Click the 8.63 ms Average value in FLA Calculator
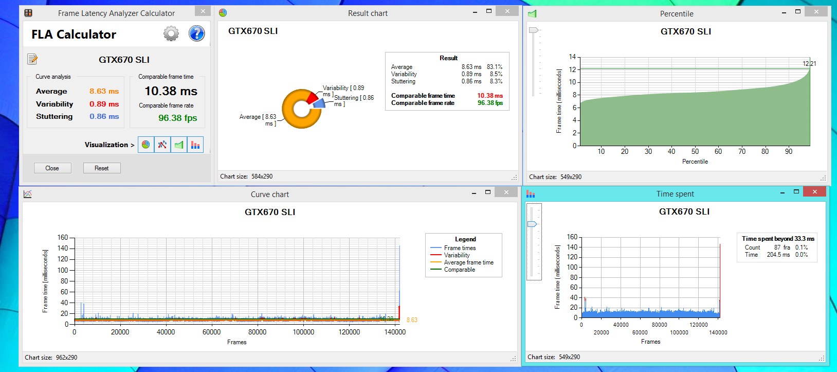The width and height of the screenshot is (837, 372). (x=104, y=91)
